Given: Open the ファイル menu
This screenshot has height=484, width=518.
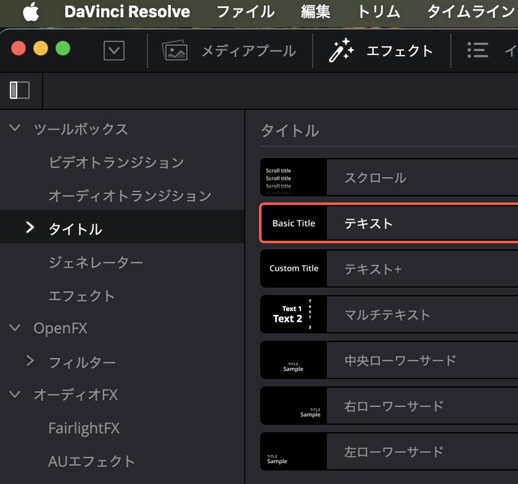Looking at the screenshot, I should click(x=245, y=12).
